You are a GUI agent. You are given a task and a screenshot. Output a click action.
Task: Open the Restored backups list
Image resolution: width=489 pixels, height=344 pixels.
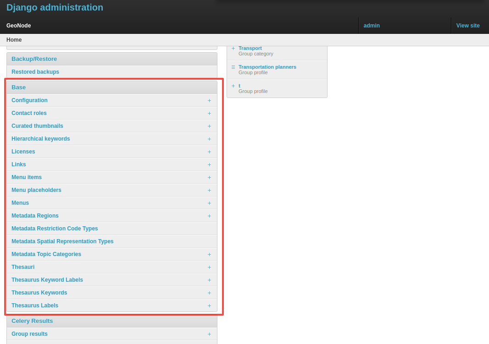click(x=35, y=72)
